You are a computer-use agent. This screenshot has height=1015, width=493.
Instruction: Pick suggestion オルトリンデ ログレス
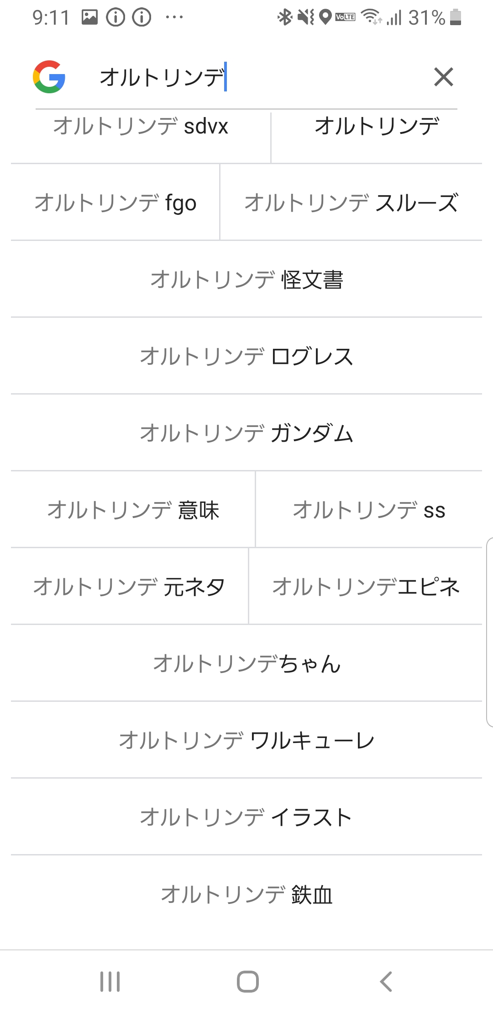point(246,357)
